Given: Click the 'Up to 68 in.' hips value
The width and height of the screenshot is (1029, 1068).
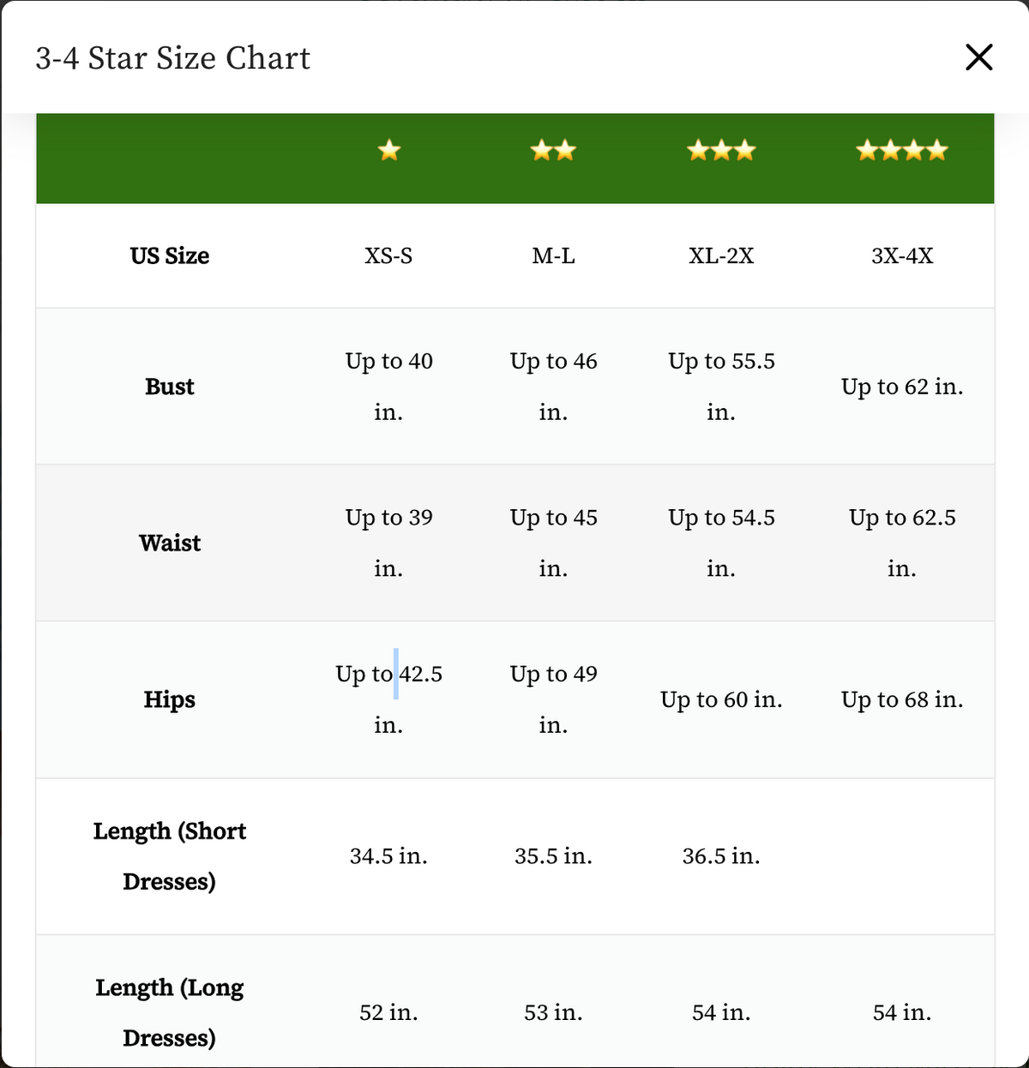Looking at the screenshot, I should click(x=902, y=699).
